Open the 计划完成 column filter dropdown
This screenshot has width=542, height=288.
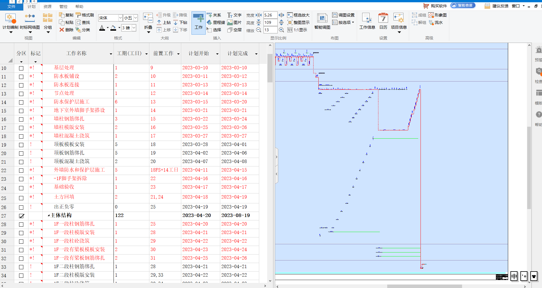(256, 54)
